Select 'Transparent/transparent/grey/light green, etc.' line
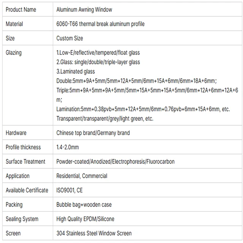 pyautogui.click(x=105, y=118)
